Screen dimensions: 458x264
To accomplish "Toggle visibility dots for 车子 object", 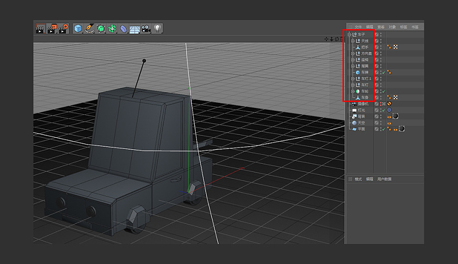I will click(x=381, y=34).
